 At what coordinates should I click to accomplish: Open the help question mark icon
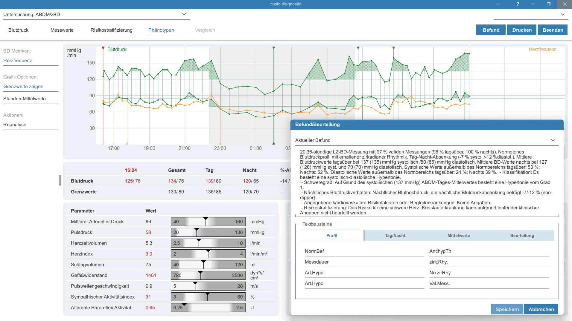518,4
